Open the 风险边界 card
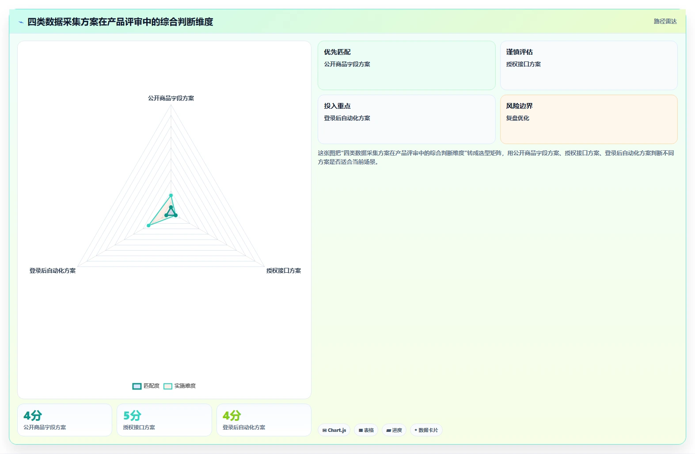 (x=589, y=119)
